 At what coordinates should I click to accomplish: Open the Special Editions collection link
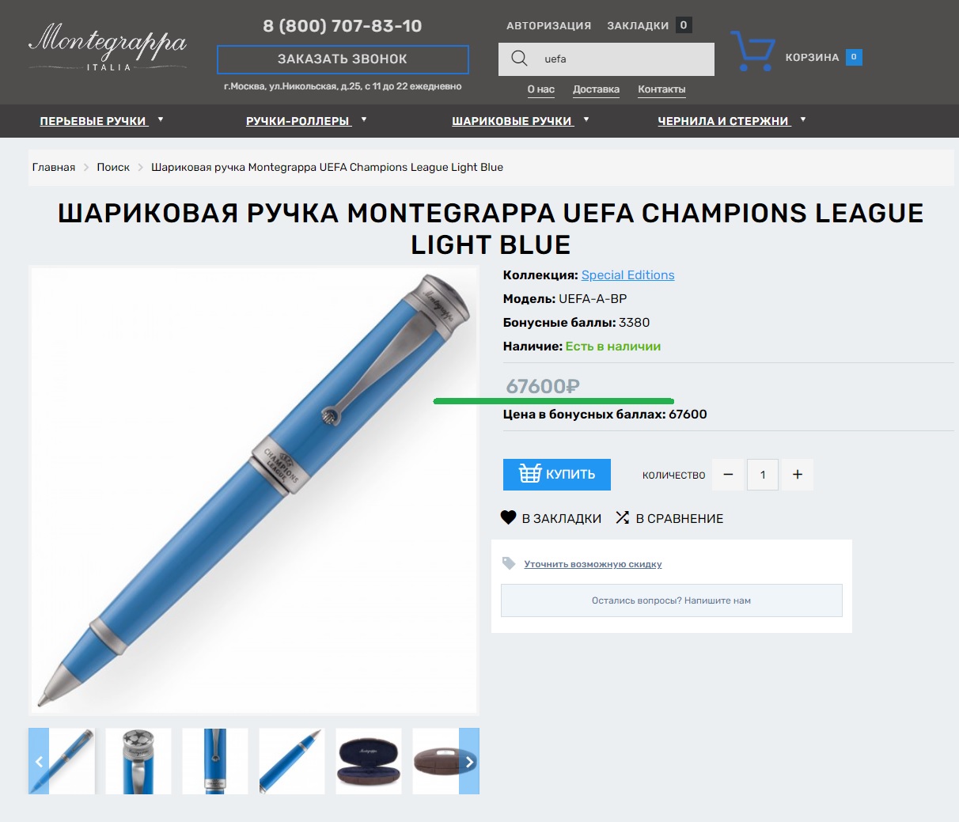click(x=628, y=275)
